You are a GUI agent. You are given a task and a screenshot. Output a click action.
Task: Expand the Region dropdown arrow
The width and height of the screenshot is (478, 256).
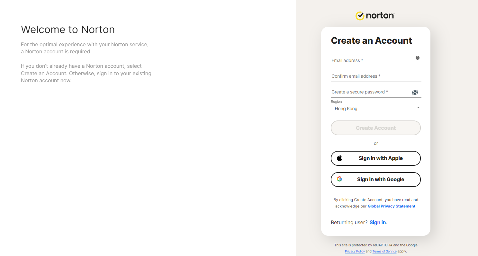tap(418, 108)
